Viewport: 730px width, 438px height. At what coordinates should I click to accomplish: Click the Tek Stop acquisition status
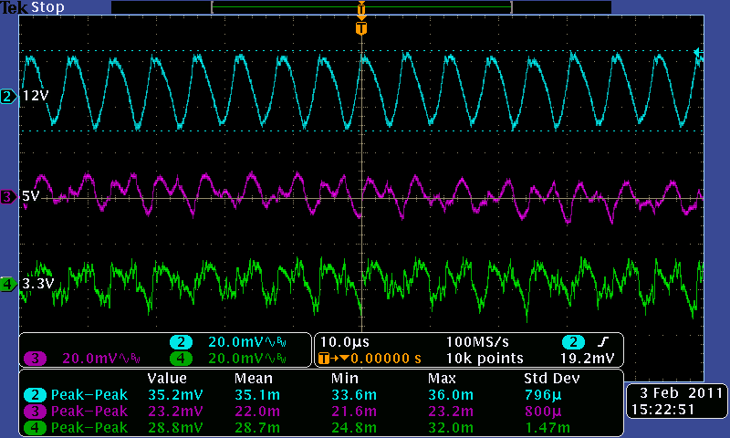[x=33, y=7]
